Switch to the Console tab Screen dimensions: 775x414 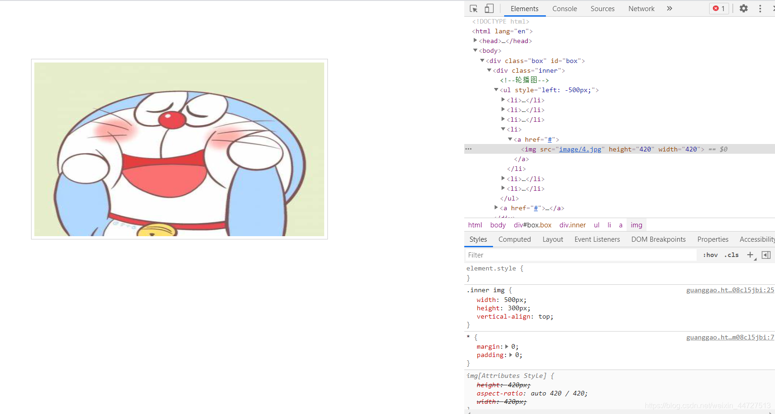pos(564,8)
